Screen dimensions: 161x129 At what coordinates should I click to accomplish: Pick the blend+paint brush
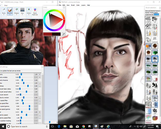[155, 105]
